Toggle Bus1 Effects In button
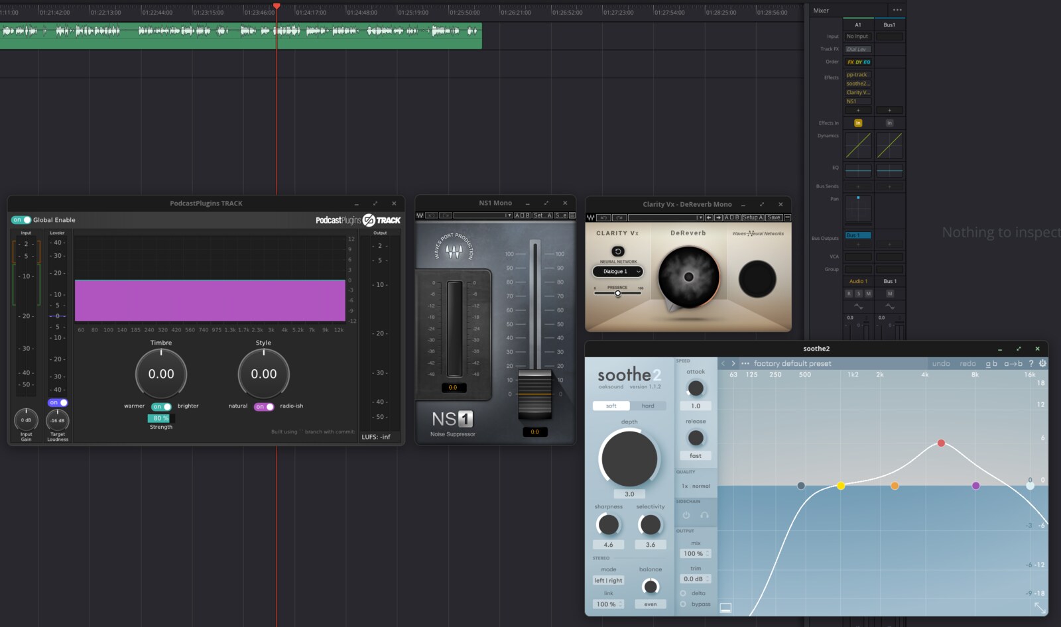The width and height of the screenshot is (1061, 627). coord(889,123)
